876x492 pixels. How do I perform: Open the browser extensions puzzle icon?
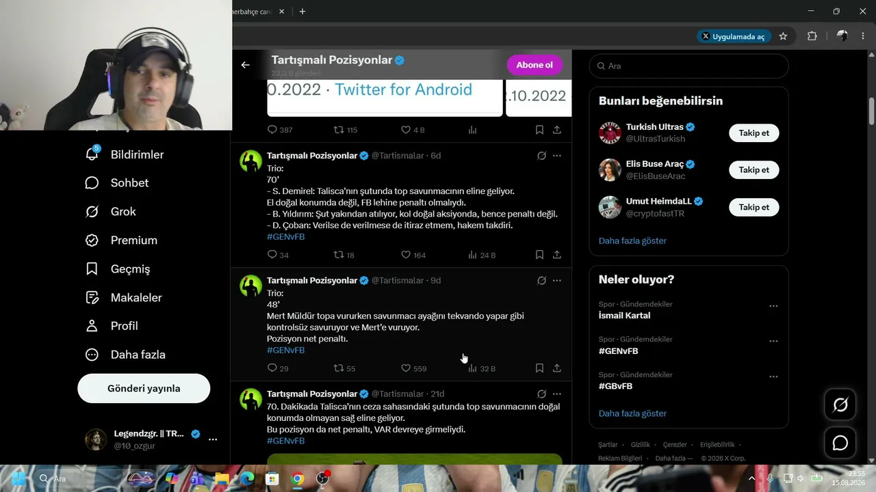(x=812, y=36)
